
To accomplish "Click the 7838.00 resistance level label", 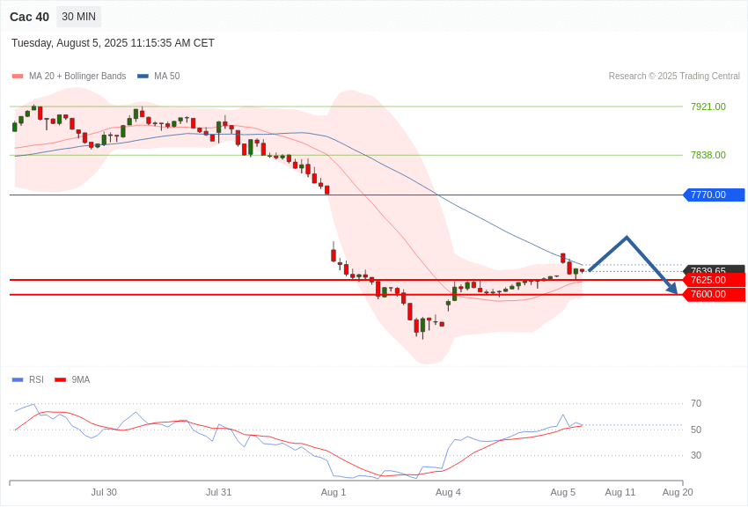I will click(x=708, y=156).
